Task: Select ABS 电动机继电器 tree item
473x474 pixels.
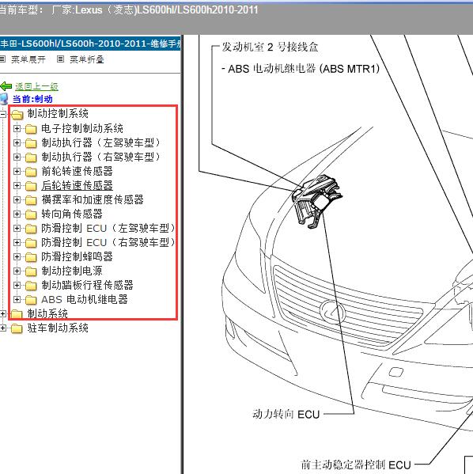Action: tap(85, 299)
